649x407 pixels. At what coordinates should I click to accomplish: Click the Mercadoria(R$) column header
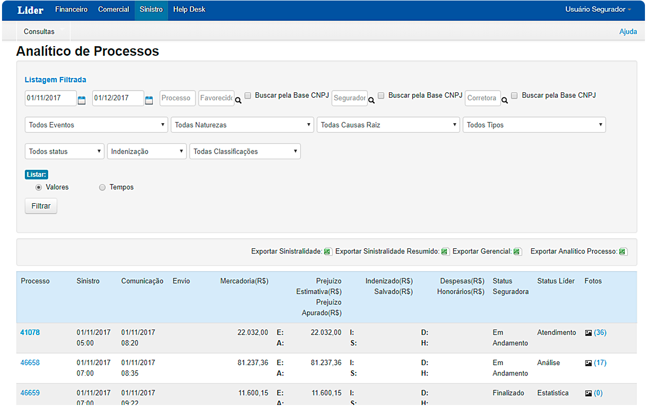click(x=244, y=281)
